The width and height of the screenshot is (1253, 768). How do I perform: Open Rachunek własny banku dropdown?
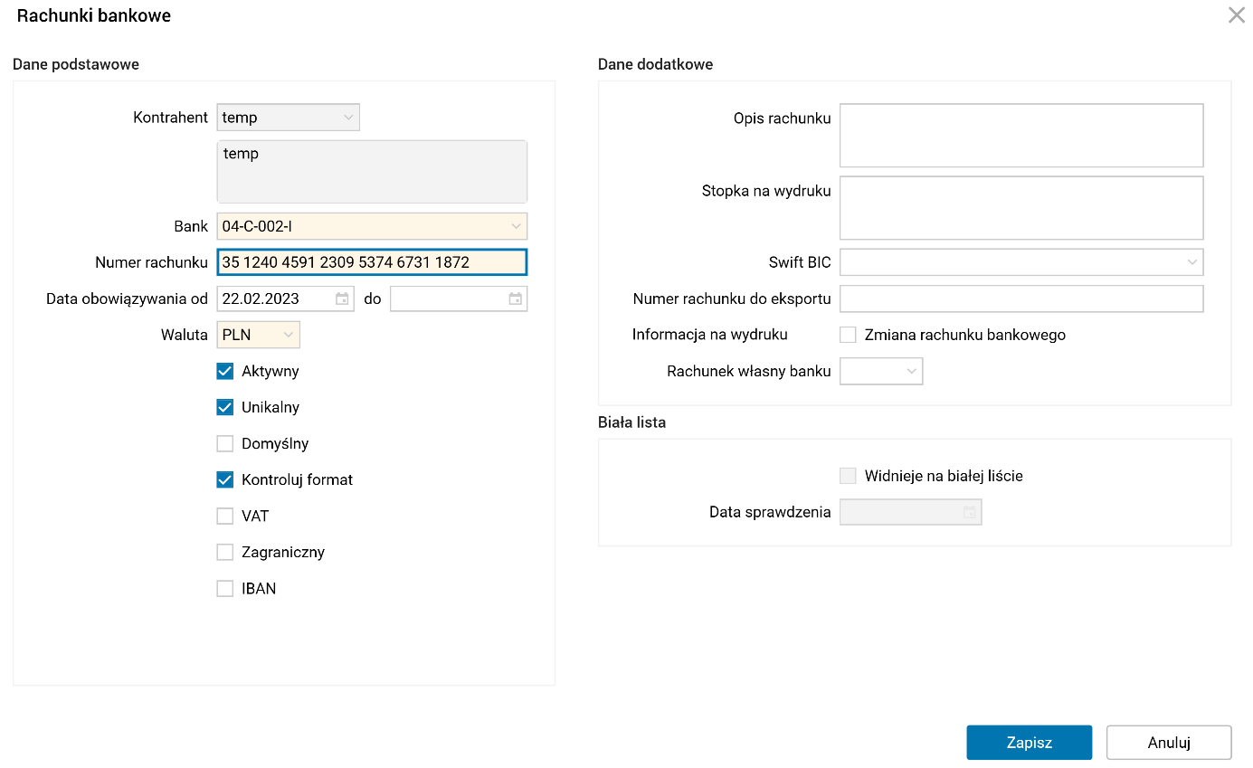pos(910,371)
